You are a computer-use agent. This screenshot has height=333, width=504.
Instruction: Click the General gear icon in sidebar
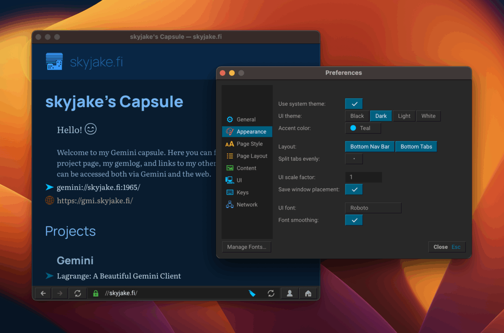coord(230,120)
